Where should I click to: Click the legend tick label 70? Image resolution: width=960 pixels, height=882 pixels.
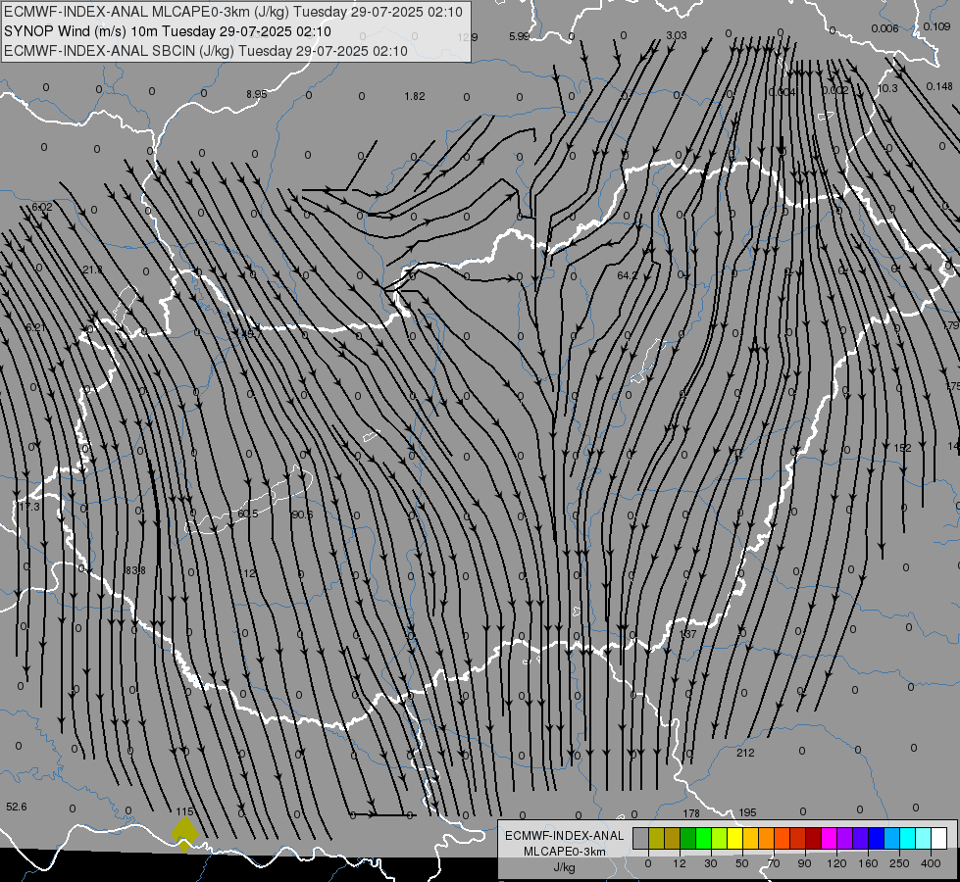tap(774, 863)
